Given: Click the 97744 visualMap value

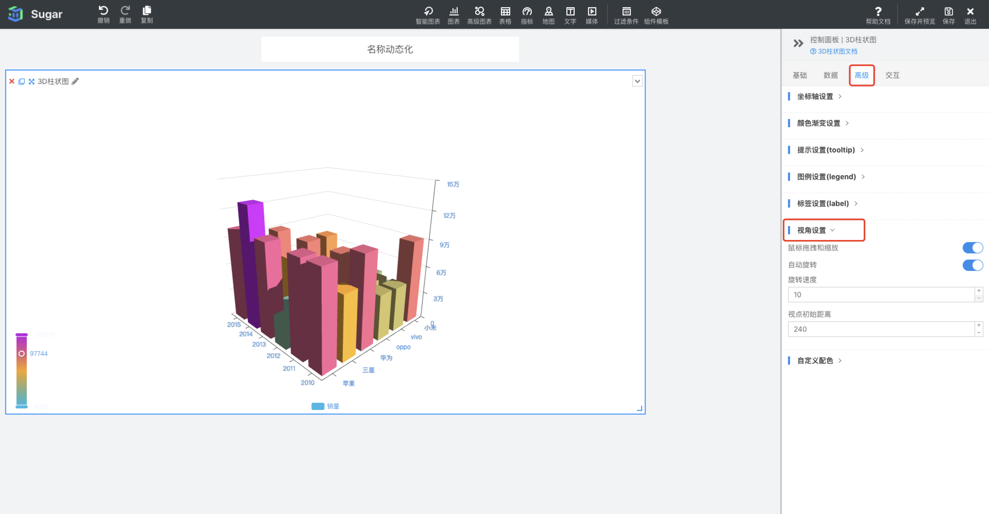Looking at the screenshot, I should [x=39, y=354].
